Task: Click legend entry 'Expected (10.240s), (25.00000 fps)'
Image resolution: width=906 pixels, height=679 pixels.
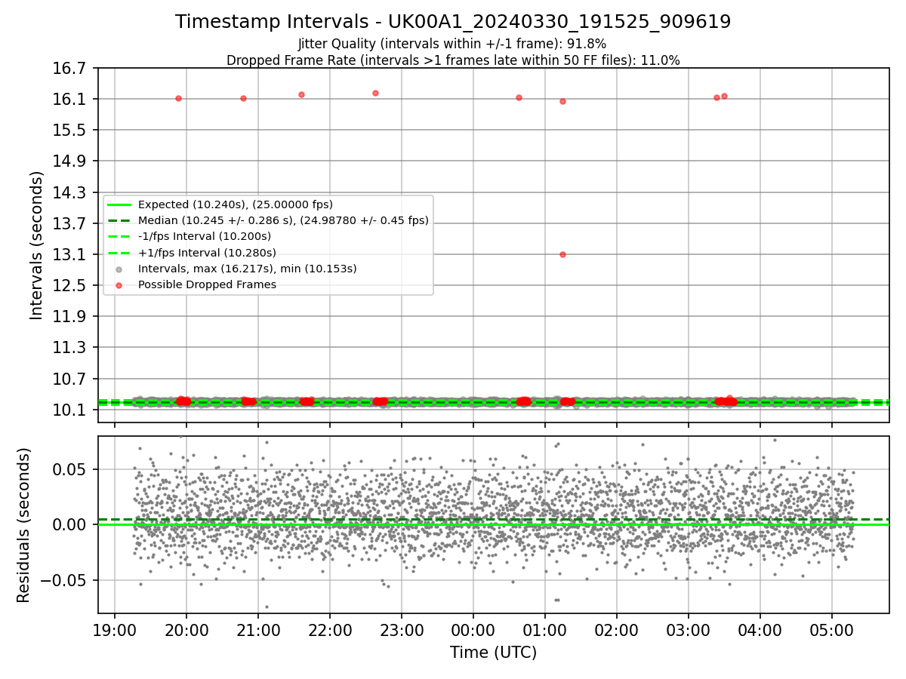Action: pos(236,204)
